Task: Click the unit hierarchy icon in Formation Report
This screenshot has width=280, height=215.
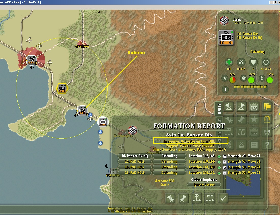Action: 197,198
